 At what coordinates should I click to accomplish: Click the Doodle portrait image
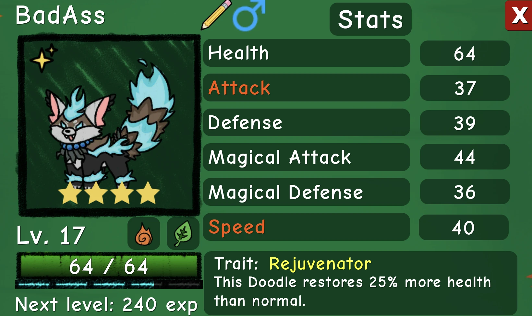pyautogui.click(x=109, y=125)
